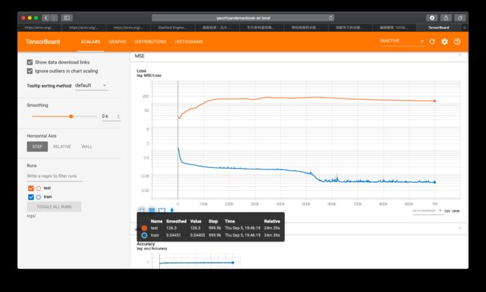Open TensorBoard settings gear

pos(444,42)
